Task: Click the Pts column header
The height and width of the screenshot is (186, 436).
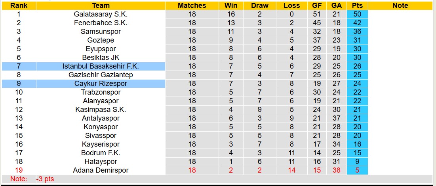Action: click(357, 6)
